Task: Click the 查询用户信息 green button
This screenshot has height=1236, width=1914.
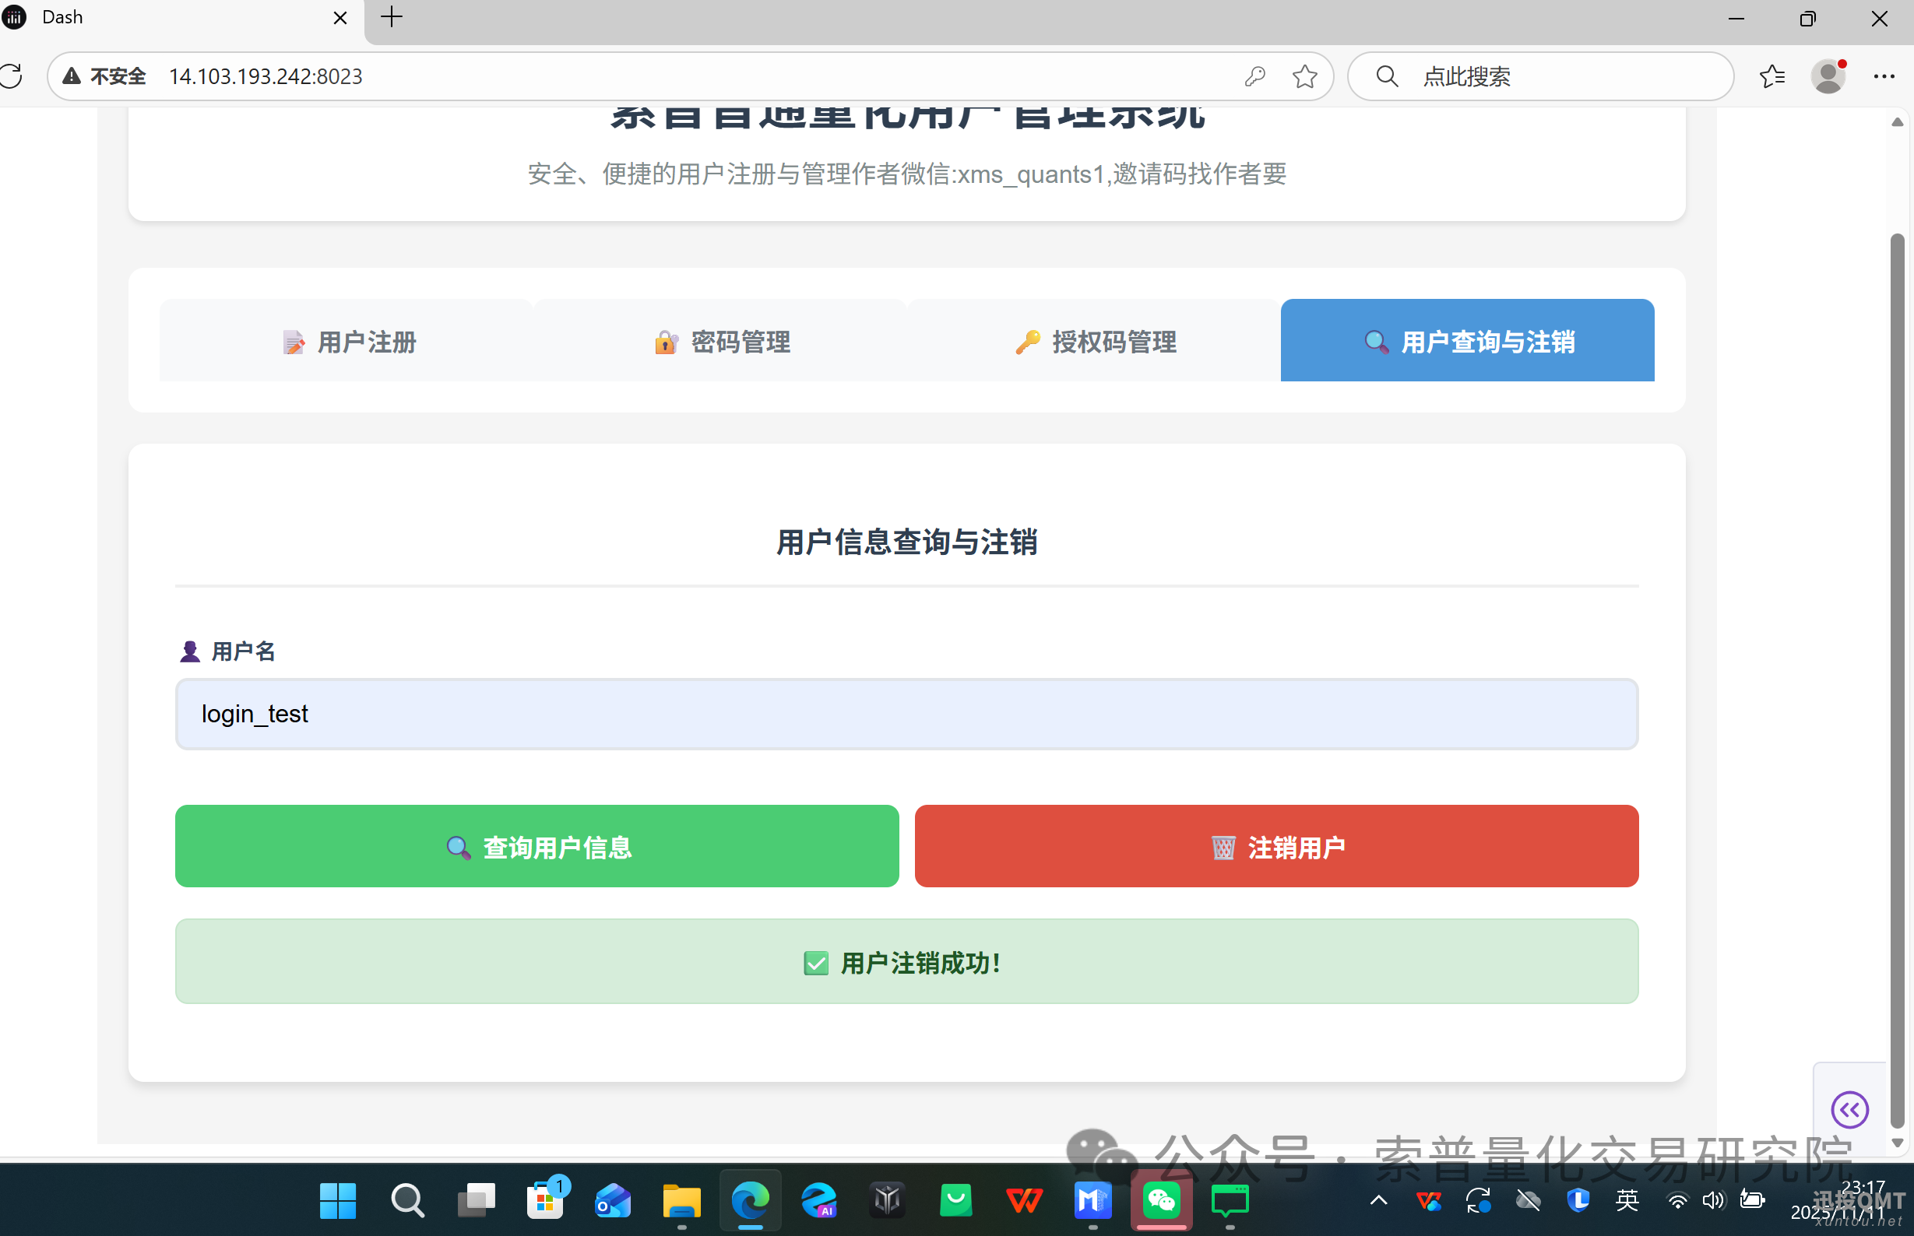Action: (x=537, y=846)
